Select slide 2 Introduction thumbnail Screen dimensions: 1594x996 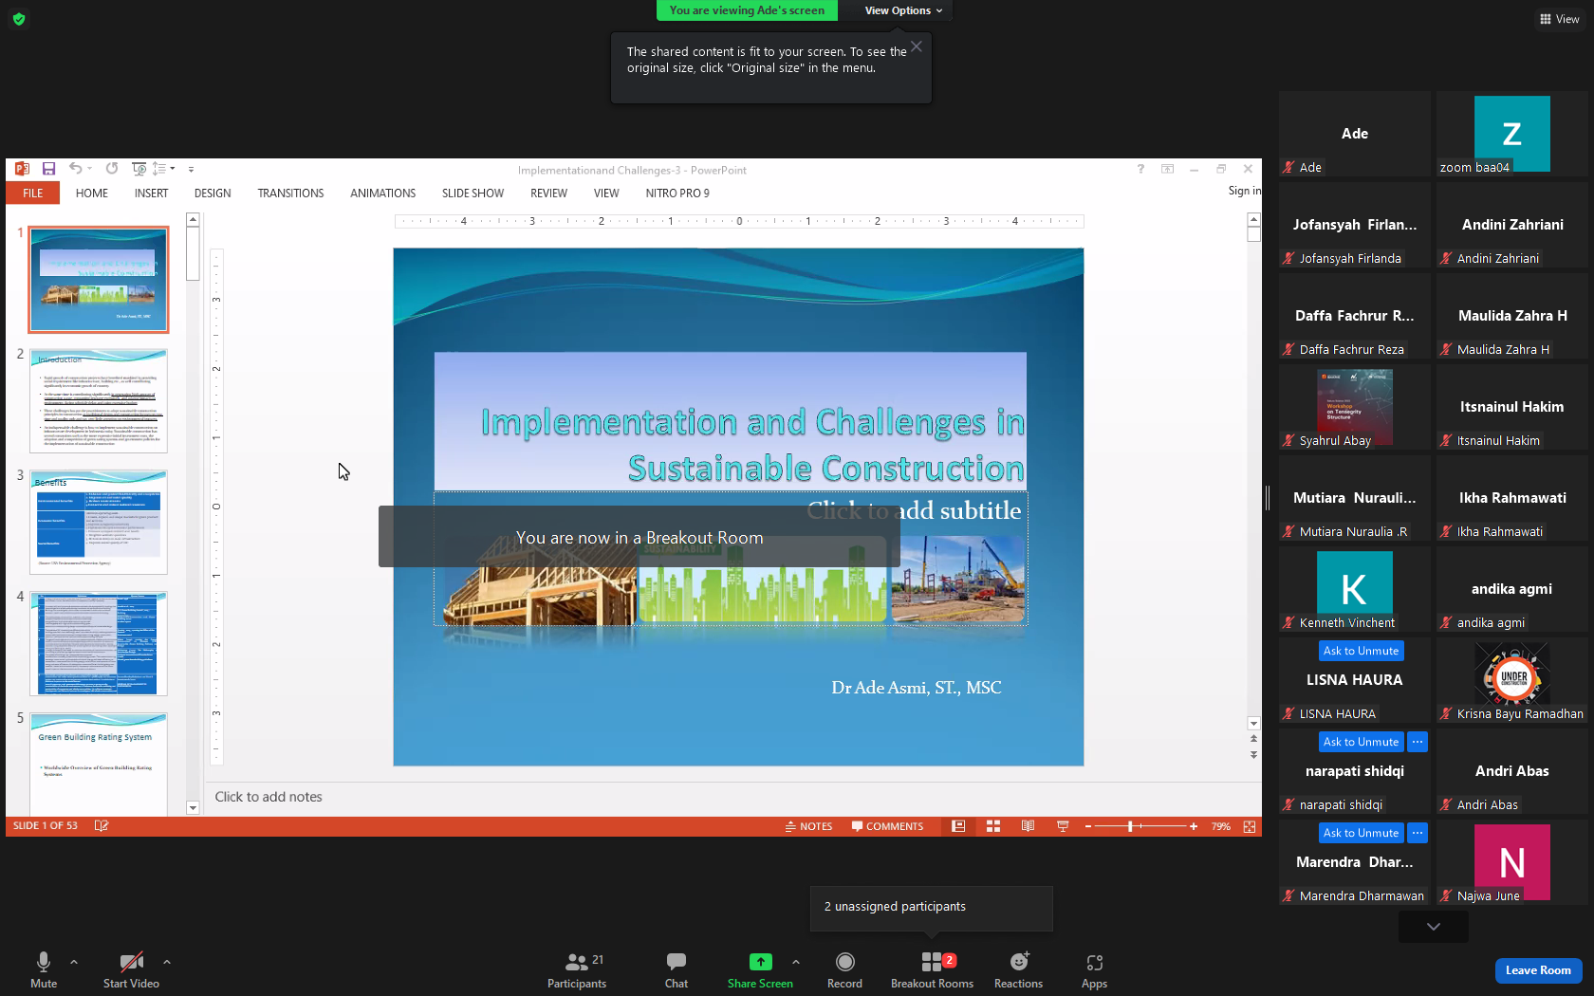[99, 400]
